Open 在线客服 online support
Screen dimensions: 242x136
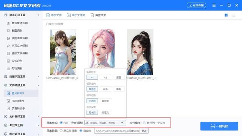[x=196, y=5]
